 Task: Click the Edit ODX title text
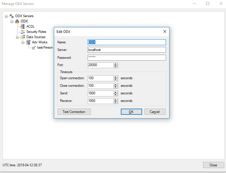coord(63,32)
